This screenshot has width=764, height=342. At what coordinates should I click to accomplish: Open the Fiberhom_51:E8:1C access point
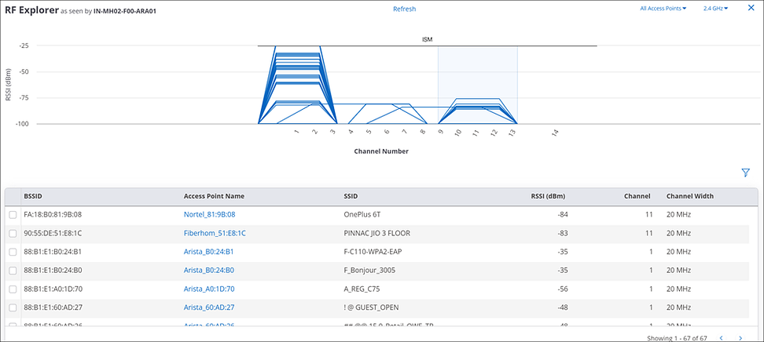(215, 233)
